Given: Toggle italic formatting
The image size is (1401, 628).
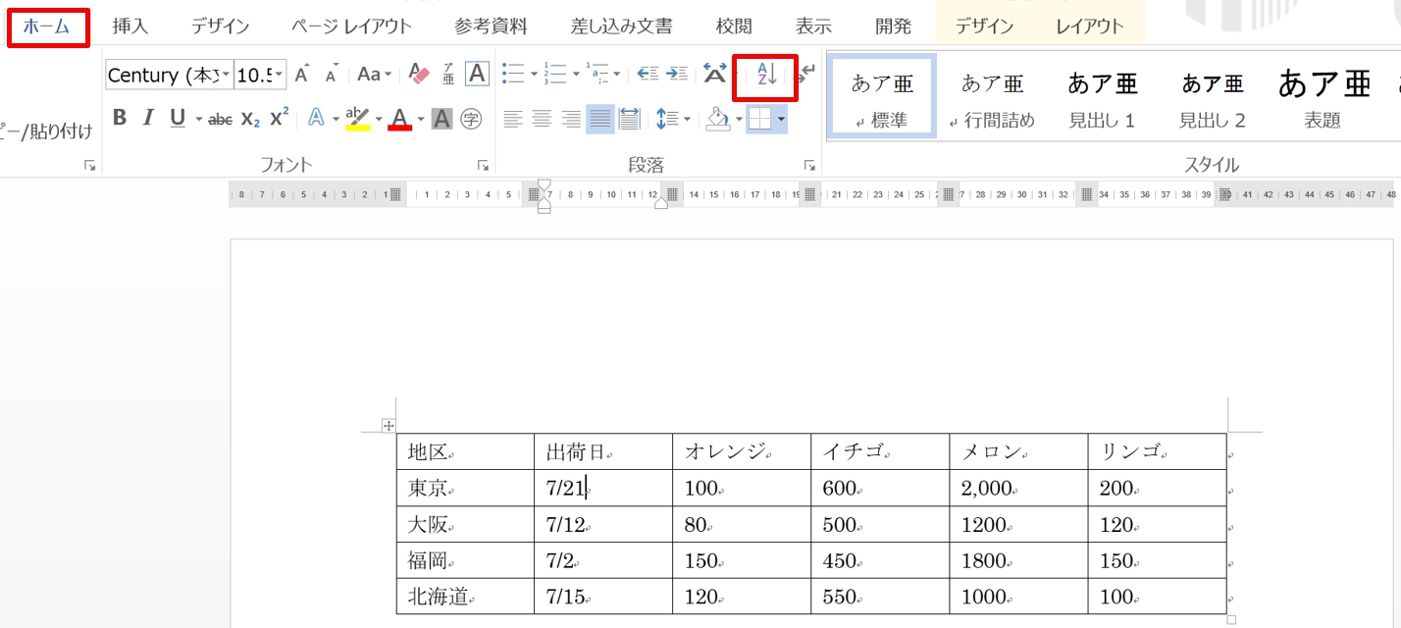Looking at the screenshot, I should [x=148, y=119].
